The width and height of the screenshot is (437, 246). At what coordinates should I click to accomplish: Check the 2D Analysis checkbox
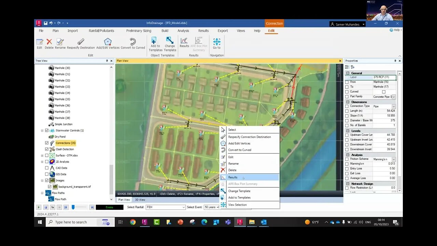point(47,162)
